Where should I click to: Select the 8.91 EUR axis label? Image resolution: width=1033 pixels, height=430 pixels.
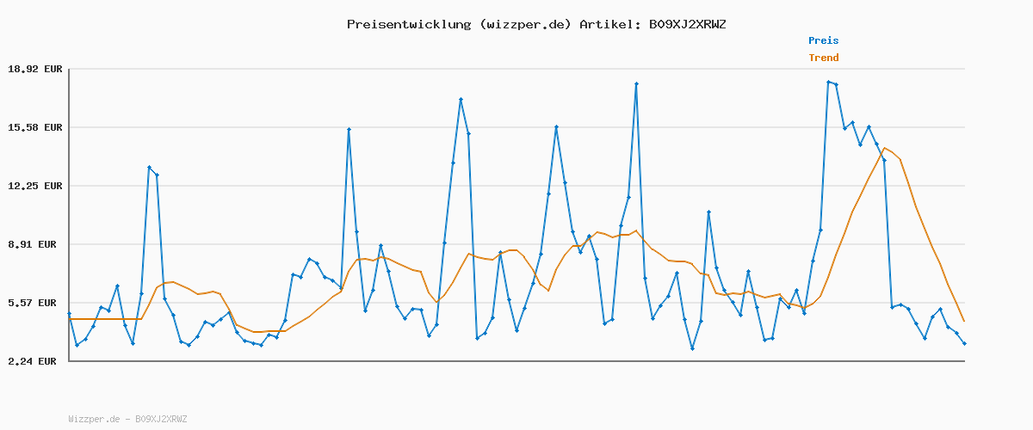click(35, 244)
